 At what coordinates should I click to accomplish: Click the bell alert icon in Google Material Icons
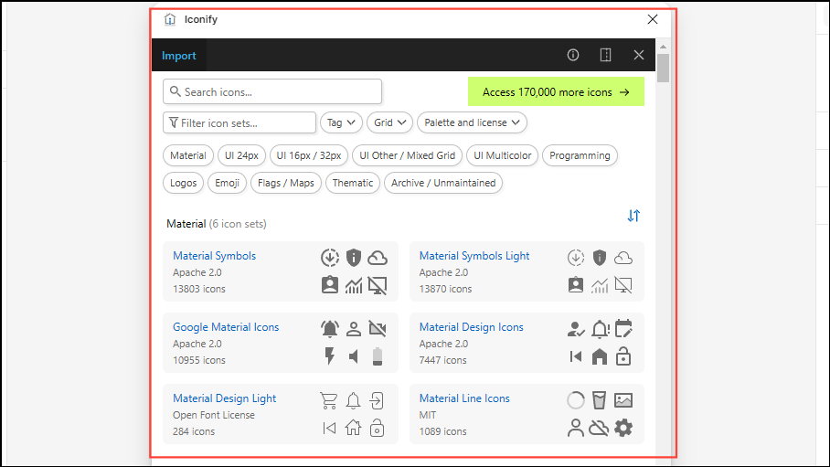[329, 329]
